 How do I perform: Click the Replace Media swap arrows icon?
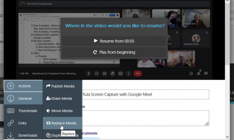[48, 123]
